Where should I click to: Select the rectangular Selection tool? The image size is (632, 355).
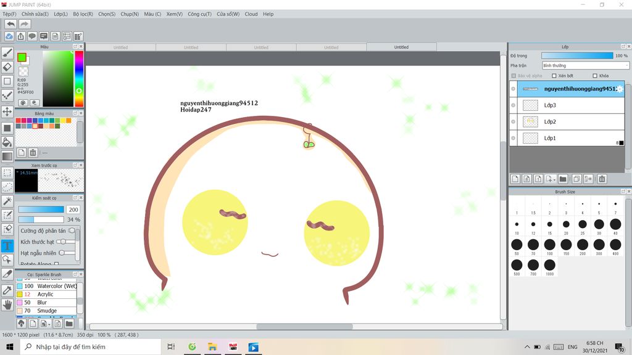pos(7,173)
